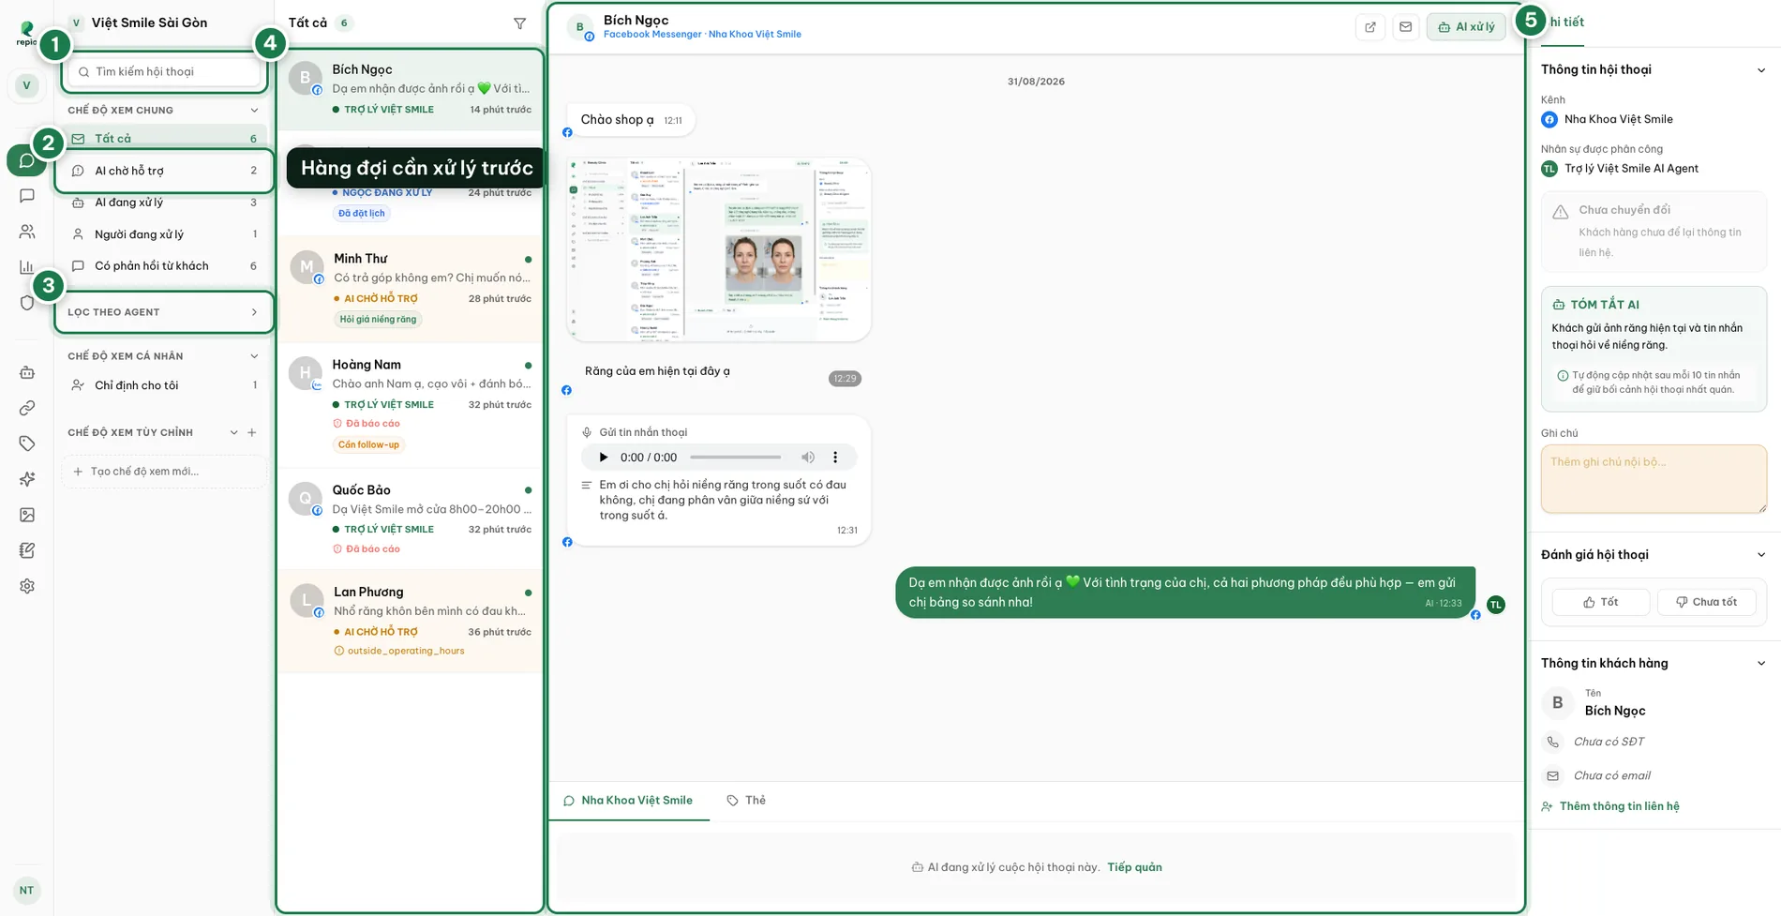Open the settings gear icon in sidebar

coord(27,586)
